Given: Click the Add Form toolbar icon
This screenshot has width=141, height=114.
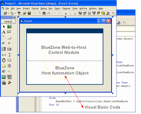Looking at the screenshot, I should pos(12,13).
